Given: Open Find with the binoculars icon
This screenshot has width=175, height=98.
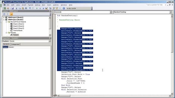Looking at the screenshot, I should (26, 8).
